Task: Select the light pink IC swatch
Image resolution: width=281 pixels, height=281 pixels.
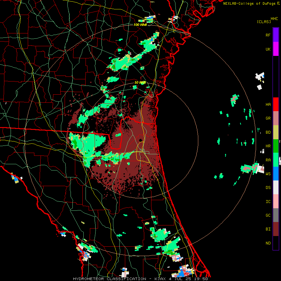Action: pos(276,201)
